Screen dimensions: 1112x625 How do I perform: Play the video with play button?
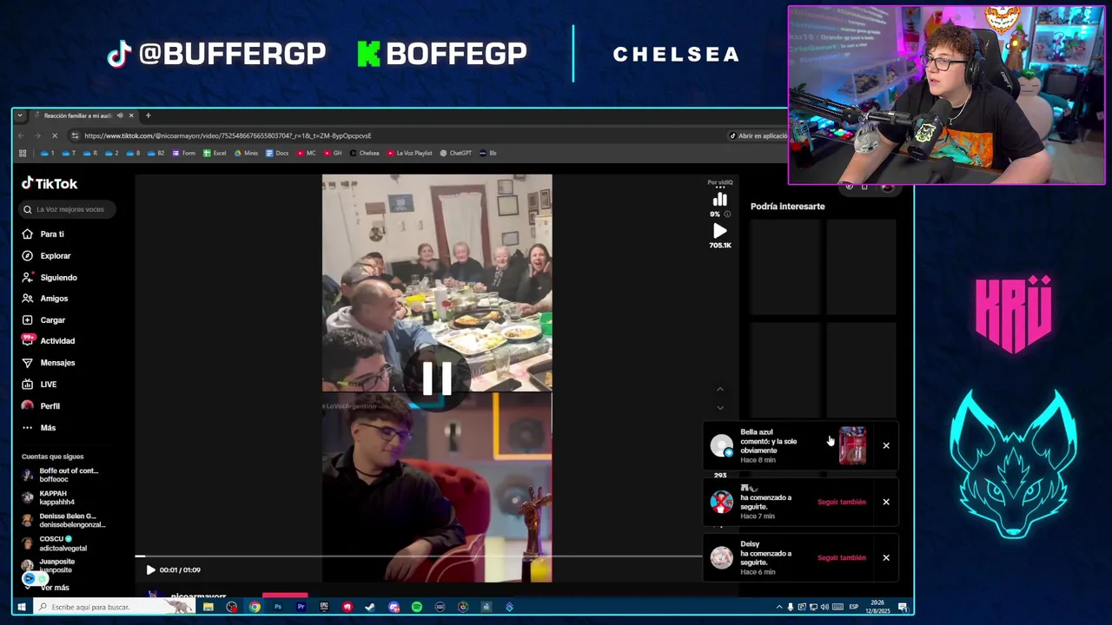click(x=150, y=570)
